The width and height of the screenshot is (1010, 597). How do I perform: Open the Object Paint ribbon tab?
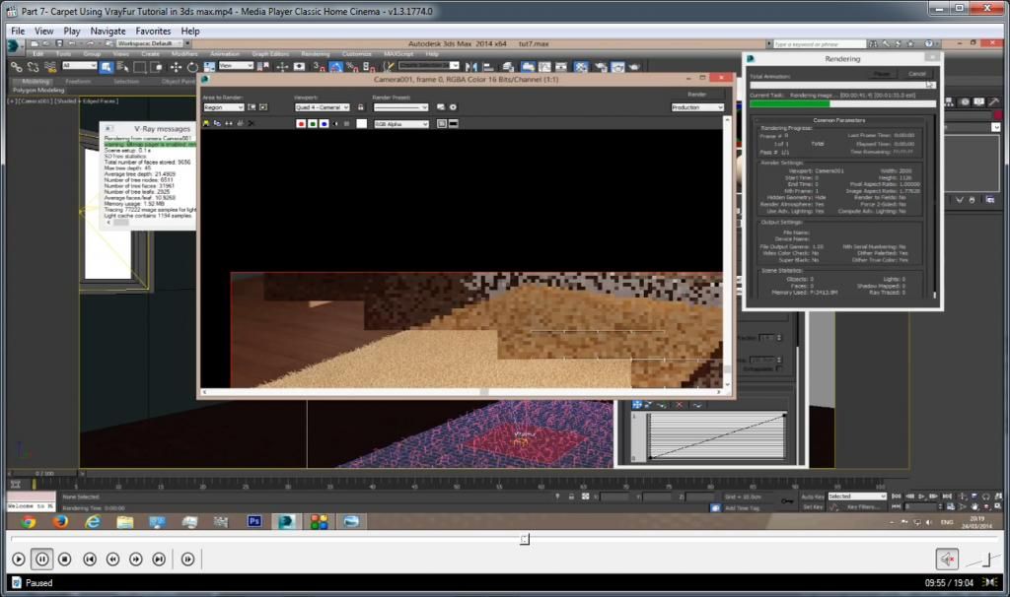178,82
